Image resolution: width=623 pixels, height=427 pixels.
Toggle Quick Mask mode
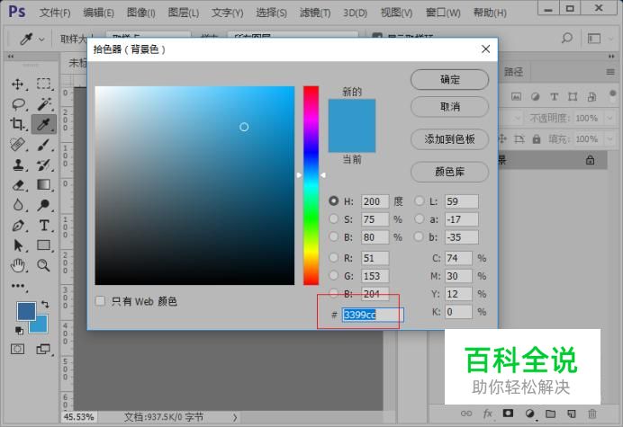(x=17, y=349)
